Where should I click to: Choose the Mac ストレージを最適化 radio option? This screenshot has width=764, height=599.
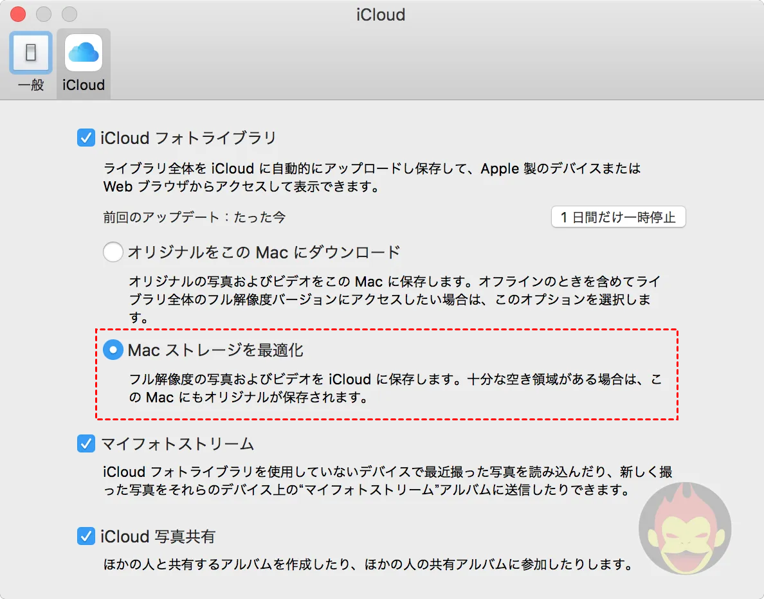(x=113, y=350)
